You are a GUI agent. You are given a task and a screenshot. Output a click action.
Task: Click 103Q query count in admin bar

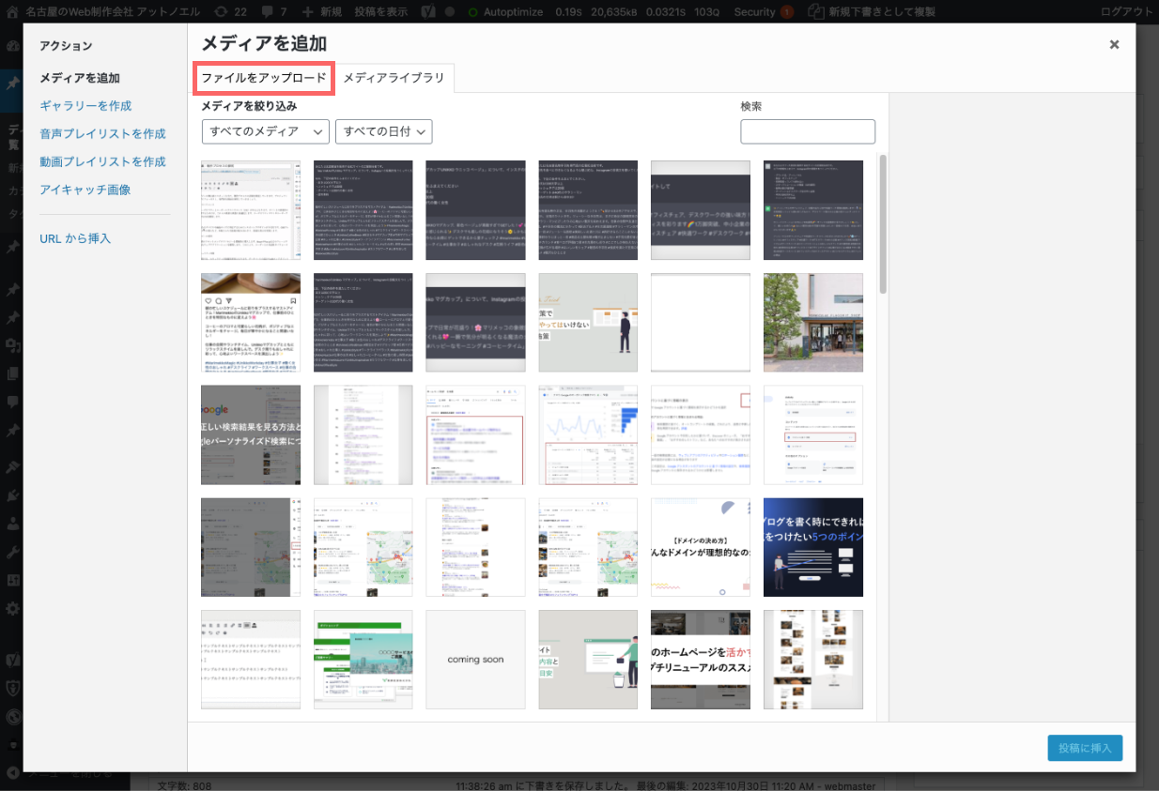click(708, 12)
